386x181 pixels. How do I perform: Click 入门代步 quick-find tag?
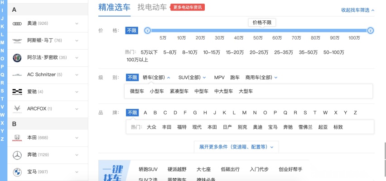(259, 169)
